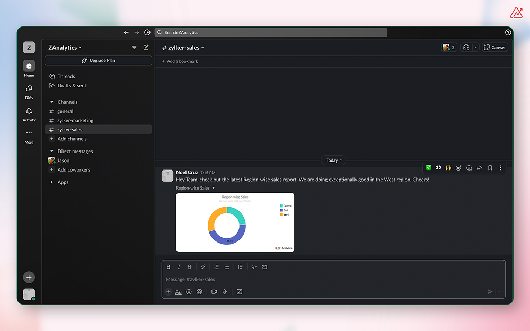Open the Canvas button
This screenshot has height=331, width=530.
tap(495, 47)
